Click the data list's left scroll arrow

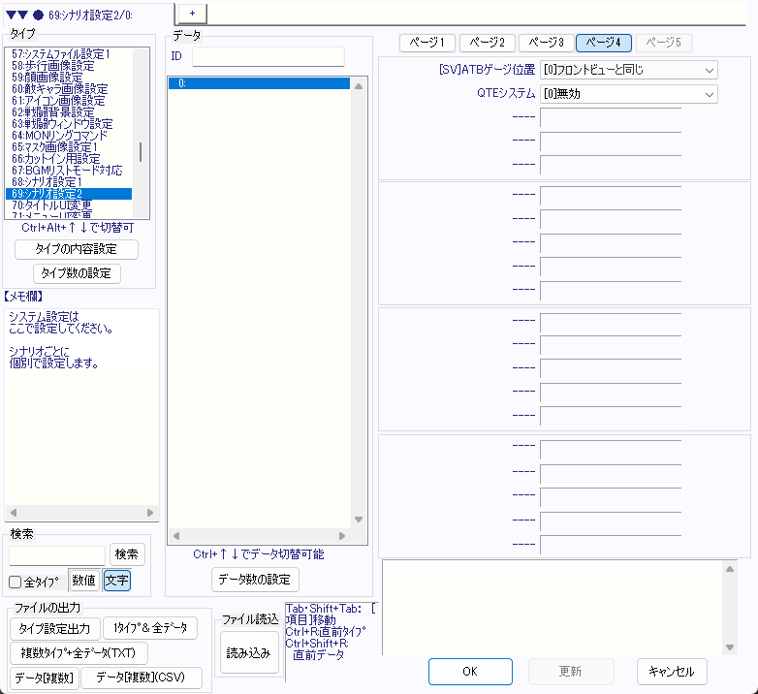tap(175, 535)
